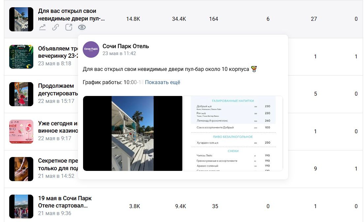This screenshot has width=364, height=222.
Task: Open the drinks menu image in the preview
Action: pos(233,134)
